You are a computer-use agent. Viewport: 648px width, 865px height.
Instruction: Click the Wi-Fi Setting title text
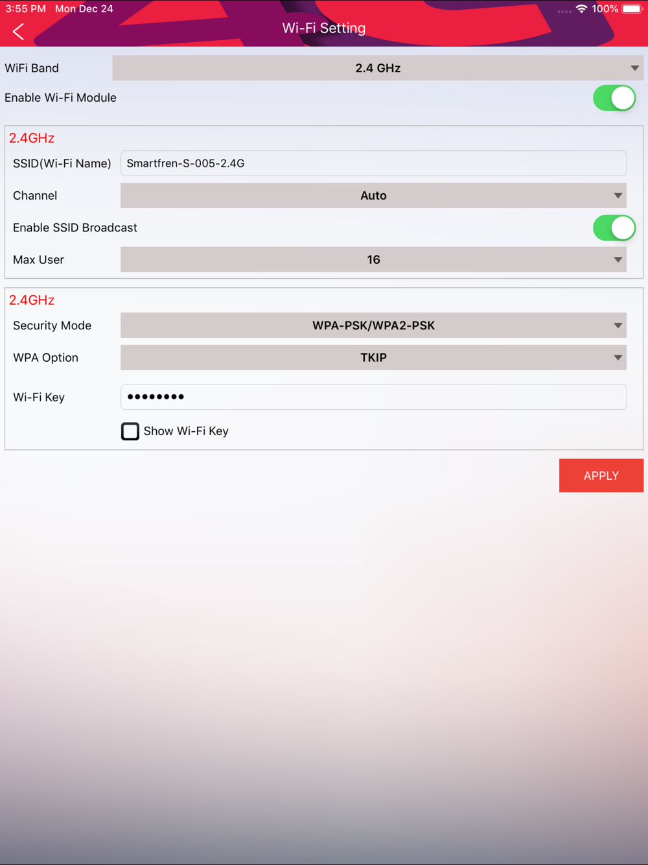(324, 28)
